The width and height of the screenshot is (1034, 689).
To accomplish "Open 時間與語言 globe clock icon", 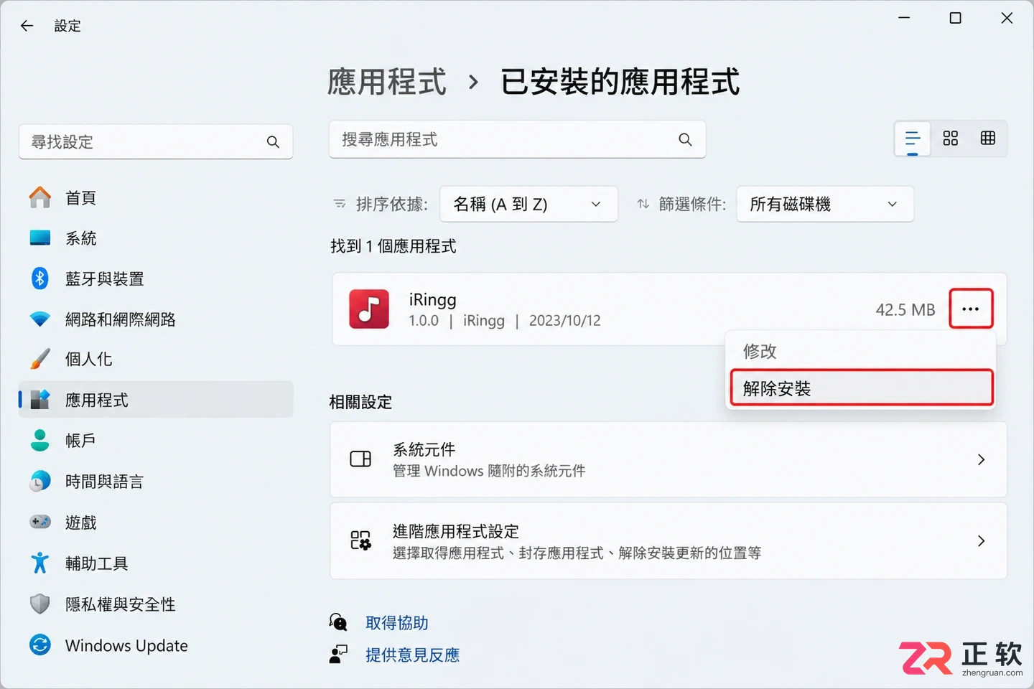I will (40, 481).
